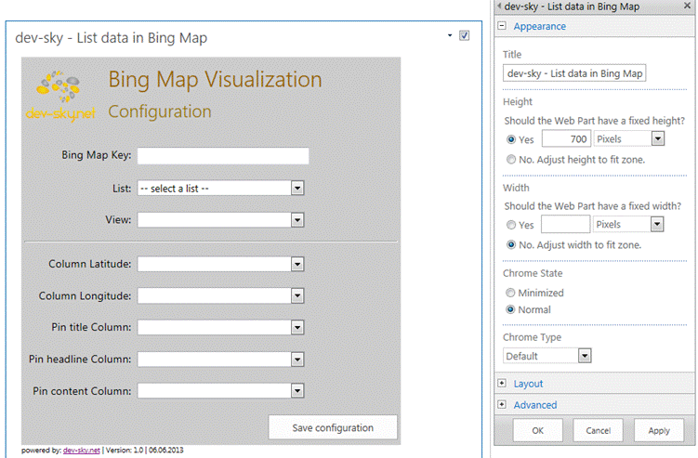
Task: Open the height units Pixels dropdown
Action: click(x=629, y=138)
